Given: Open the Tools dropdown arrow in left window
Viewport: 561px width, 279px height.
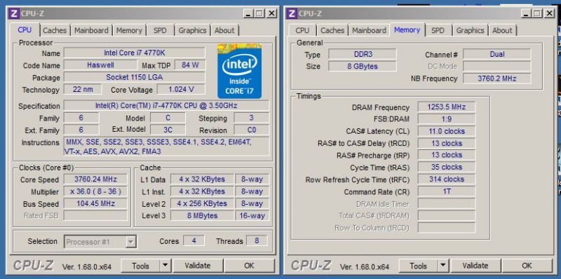Looking at the screenshot, I should tap(165, 266).
